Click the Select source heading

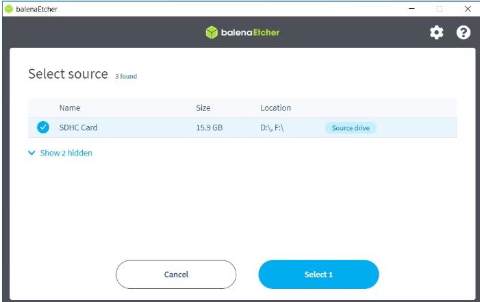(68, 74)
